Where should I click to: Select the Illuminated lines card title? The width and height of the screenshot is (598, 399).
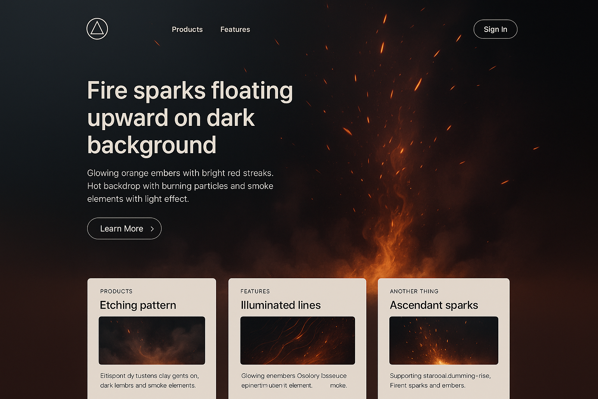click(x=281, y=305)
